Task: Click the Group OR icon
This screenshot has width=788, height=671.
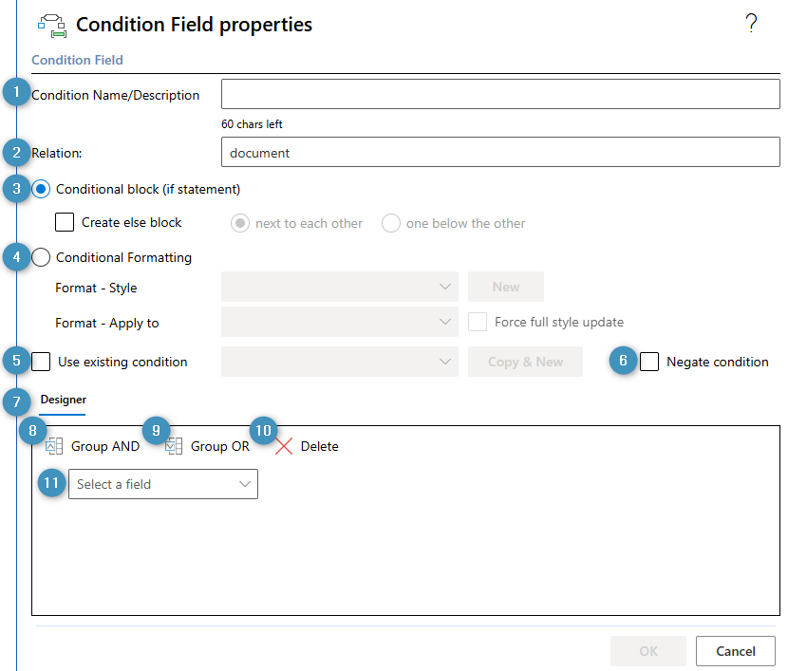Action: coord(174,446)
